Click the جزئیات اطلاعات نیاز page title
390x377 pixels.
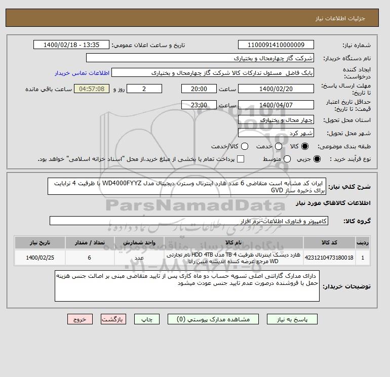[x=340, y=18]
